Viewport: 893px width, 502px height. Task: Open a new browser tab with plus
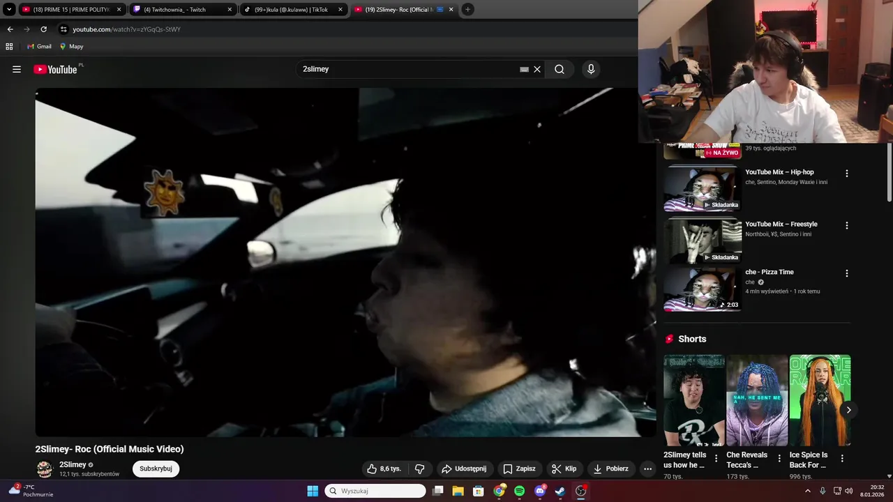pyautogui.click(x=467, y=9)
